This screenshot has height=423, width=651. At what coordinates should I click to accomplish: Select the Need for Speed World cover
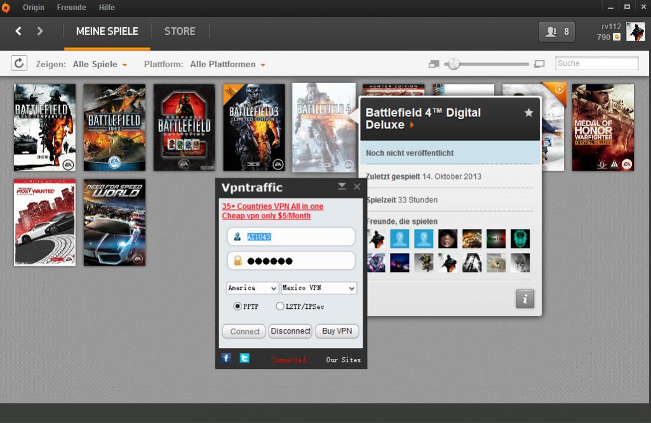(114, 223)
